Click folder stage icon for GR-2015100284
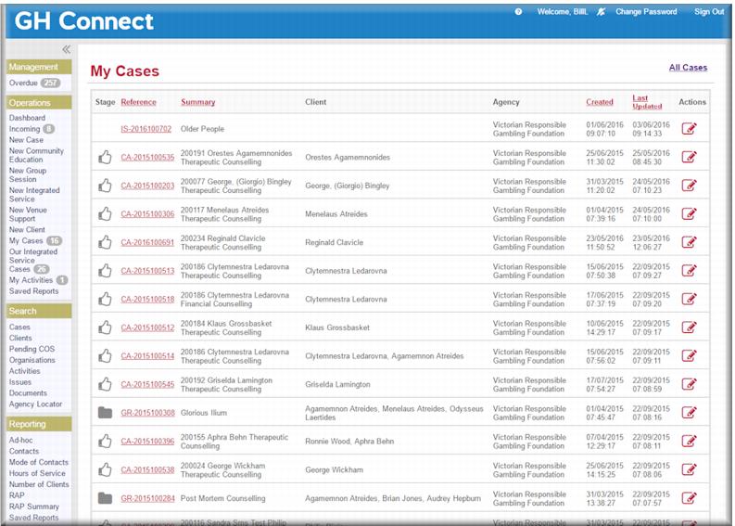 coord(105,498)
